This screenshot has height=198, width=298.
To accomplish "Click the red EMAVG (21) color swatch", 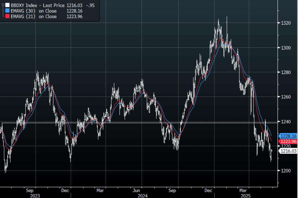I will (x=7, y=17).
